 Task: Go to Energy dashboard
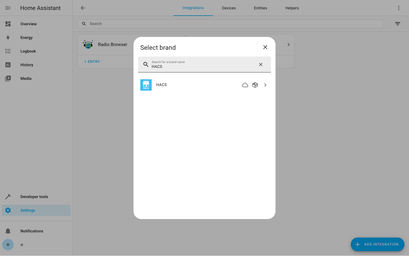pos(26,38)
